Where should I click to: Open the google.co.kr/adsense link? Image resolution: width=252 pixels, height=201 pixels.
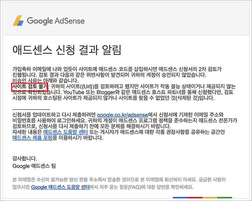coord(122,115)
